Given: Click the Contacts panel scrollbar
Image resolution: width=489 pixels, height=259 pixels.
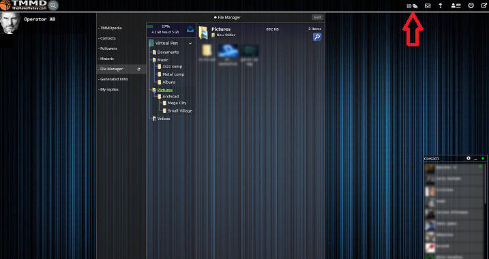Looking at the screenshot, I should coord(486,183).
